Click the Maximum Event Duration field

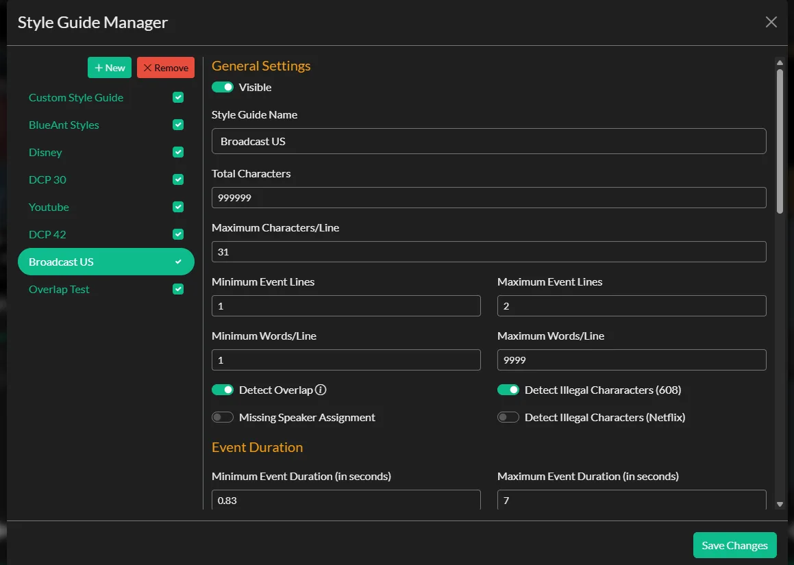pos(632,500)
